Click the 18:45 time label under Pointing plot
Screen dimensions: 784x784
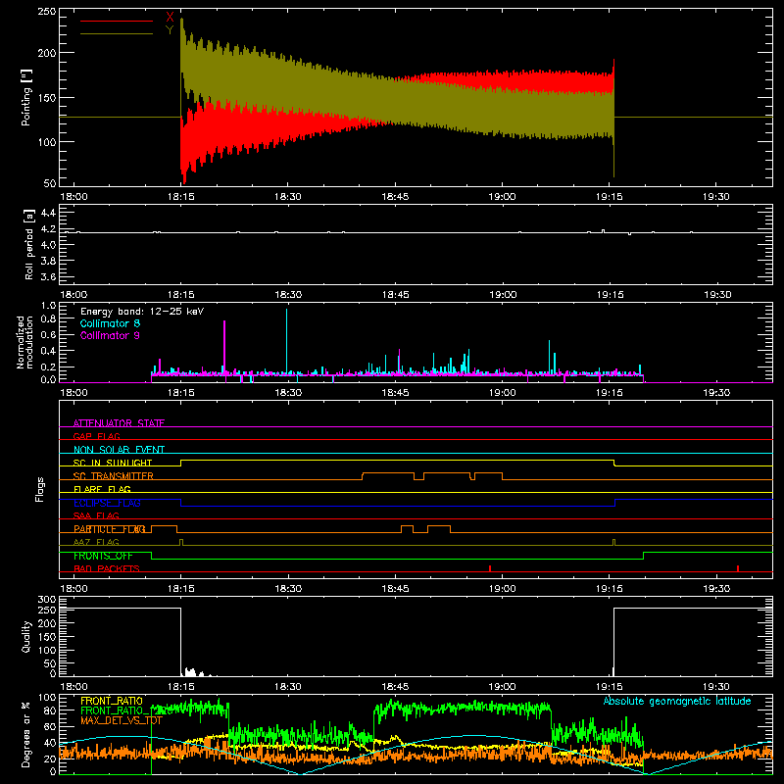[x=395, y=197]
